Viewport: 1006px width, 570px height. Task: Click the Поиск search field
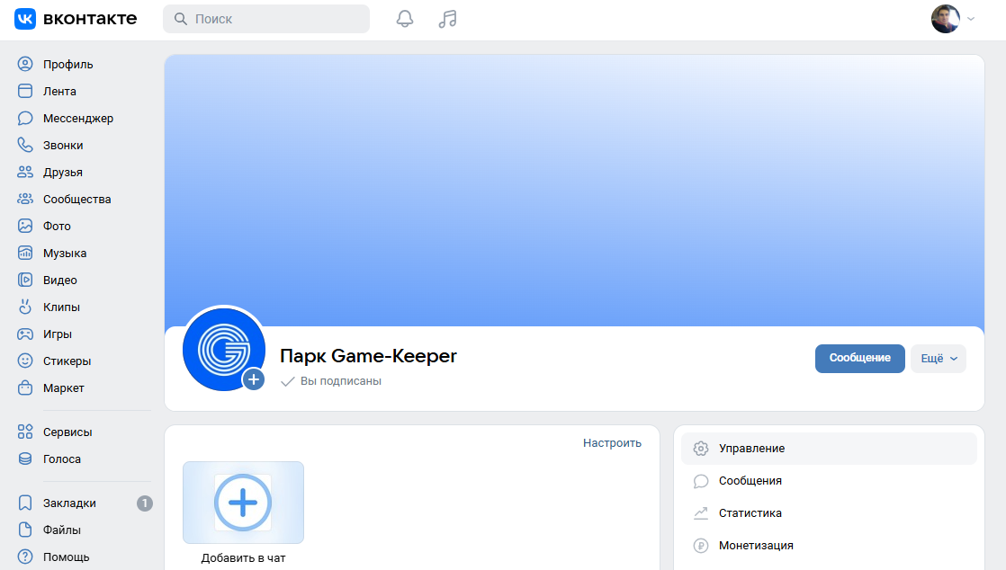coord(266,19)
